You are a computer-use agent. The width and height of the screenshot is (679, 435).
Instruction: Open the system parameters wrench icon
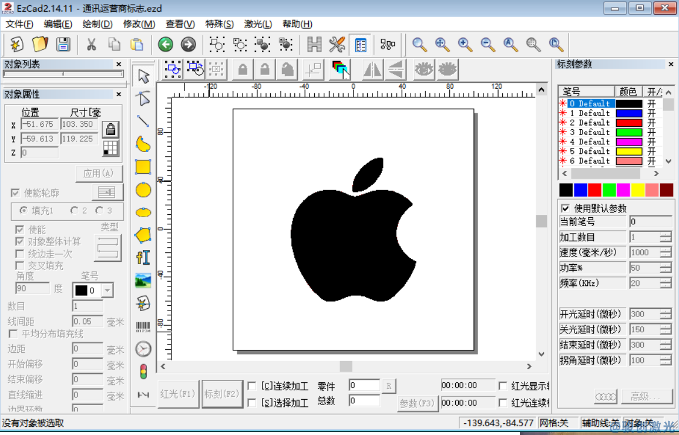pos(337,44)
